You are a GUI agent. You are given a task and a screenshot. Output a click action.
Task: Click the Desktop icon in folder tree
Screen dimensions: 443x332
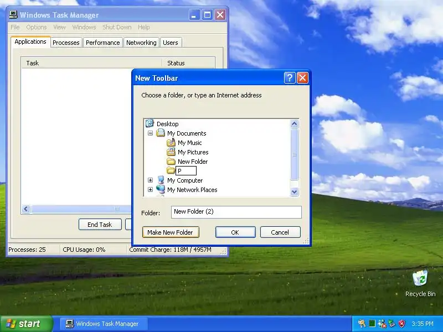click(x=150, y=123)
